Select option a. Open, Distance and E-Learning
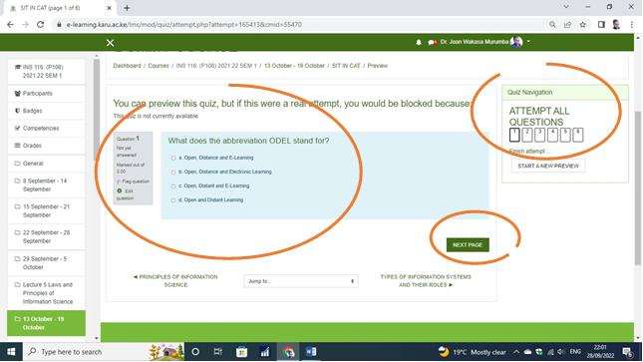Viewport: 643px width, 362px height. coord(173,158)
